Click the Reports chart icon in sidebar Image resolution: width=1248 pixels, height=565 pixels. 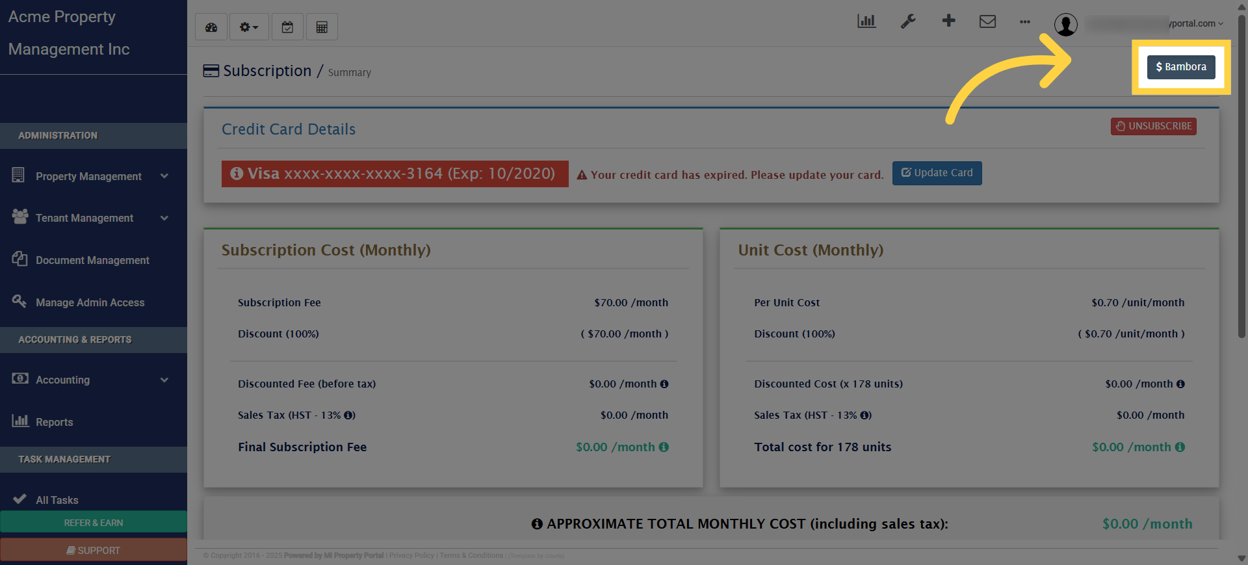pos(20,421)
